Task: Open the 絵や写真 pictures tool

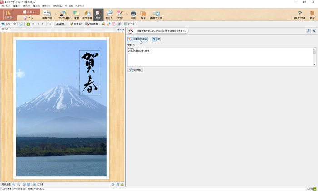Action: [87, 15]
